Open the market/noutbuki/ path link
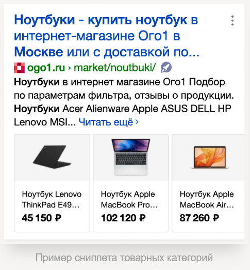This screenshot has width=250, height=270. 115,67
